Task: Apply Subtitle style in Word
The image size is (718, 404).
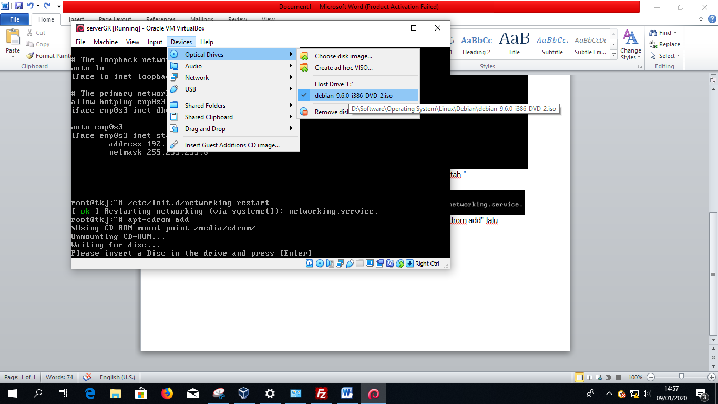Action: [552, 45]
